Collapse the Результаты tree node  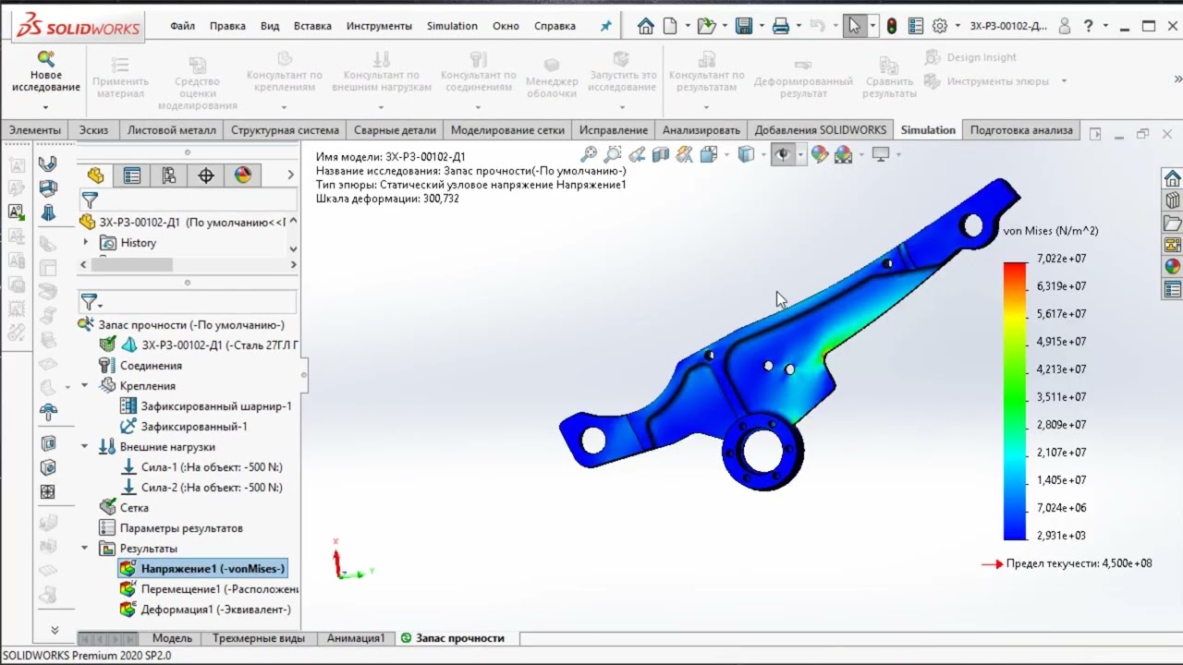pyautogui.click(x=86, y=549)
